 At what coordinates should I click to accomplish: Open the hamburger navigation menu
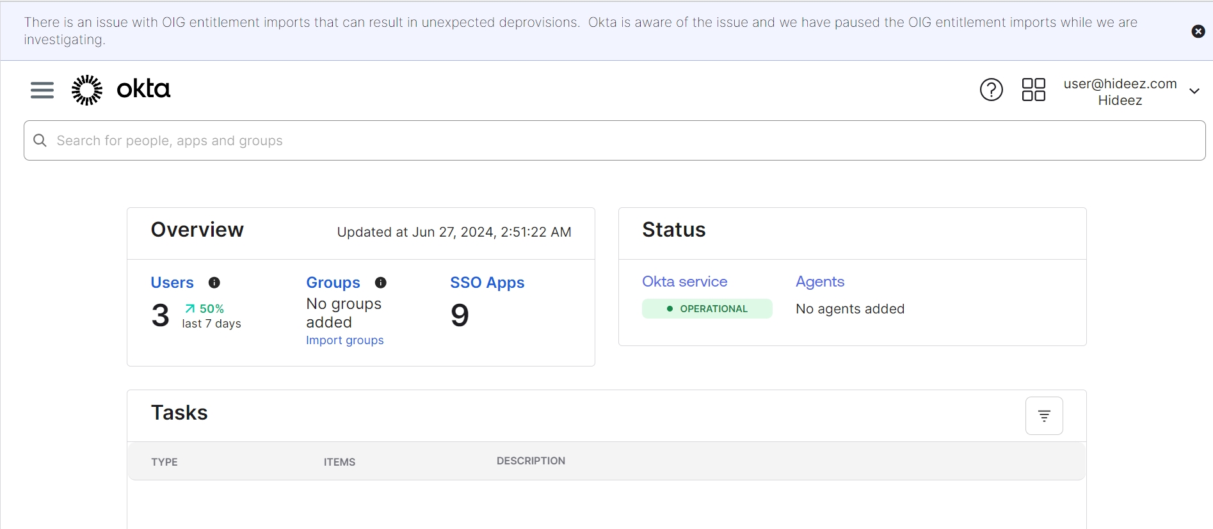point(42,90)
